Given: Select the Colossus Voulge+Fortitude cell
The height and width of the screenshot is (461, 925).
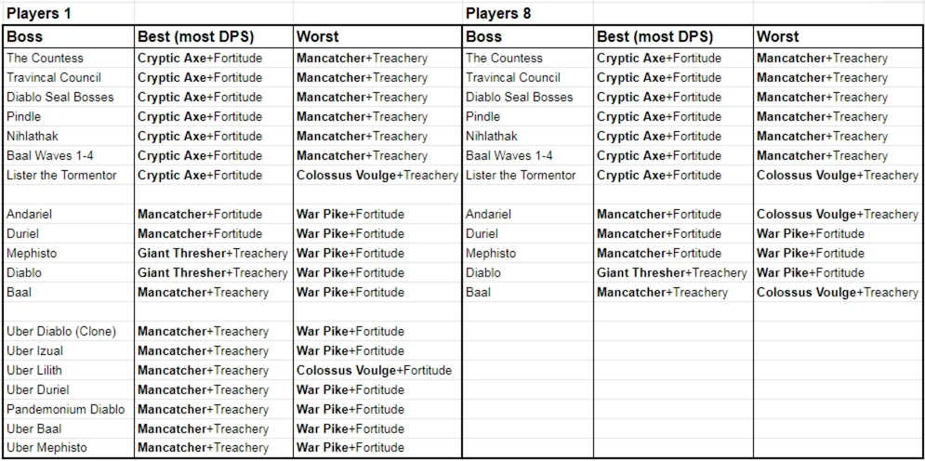Looking at the screenshot, I should (x=374, y=370).
